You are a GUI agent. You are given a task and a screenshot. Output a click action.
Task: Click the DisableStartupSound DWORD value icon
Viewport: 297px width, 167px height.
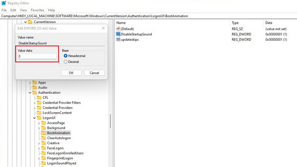click(118, 34)
